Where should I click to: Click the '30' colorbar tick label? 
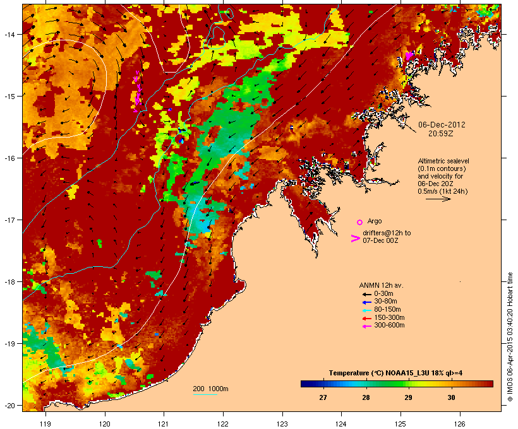(451, 397)
